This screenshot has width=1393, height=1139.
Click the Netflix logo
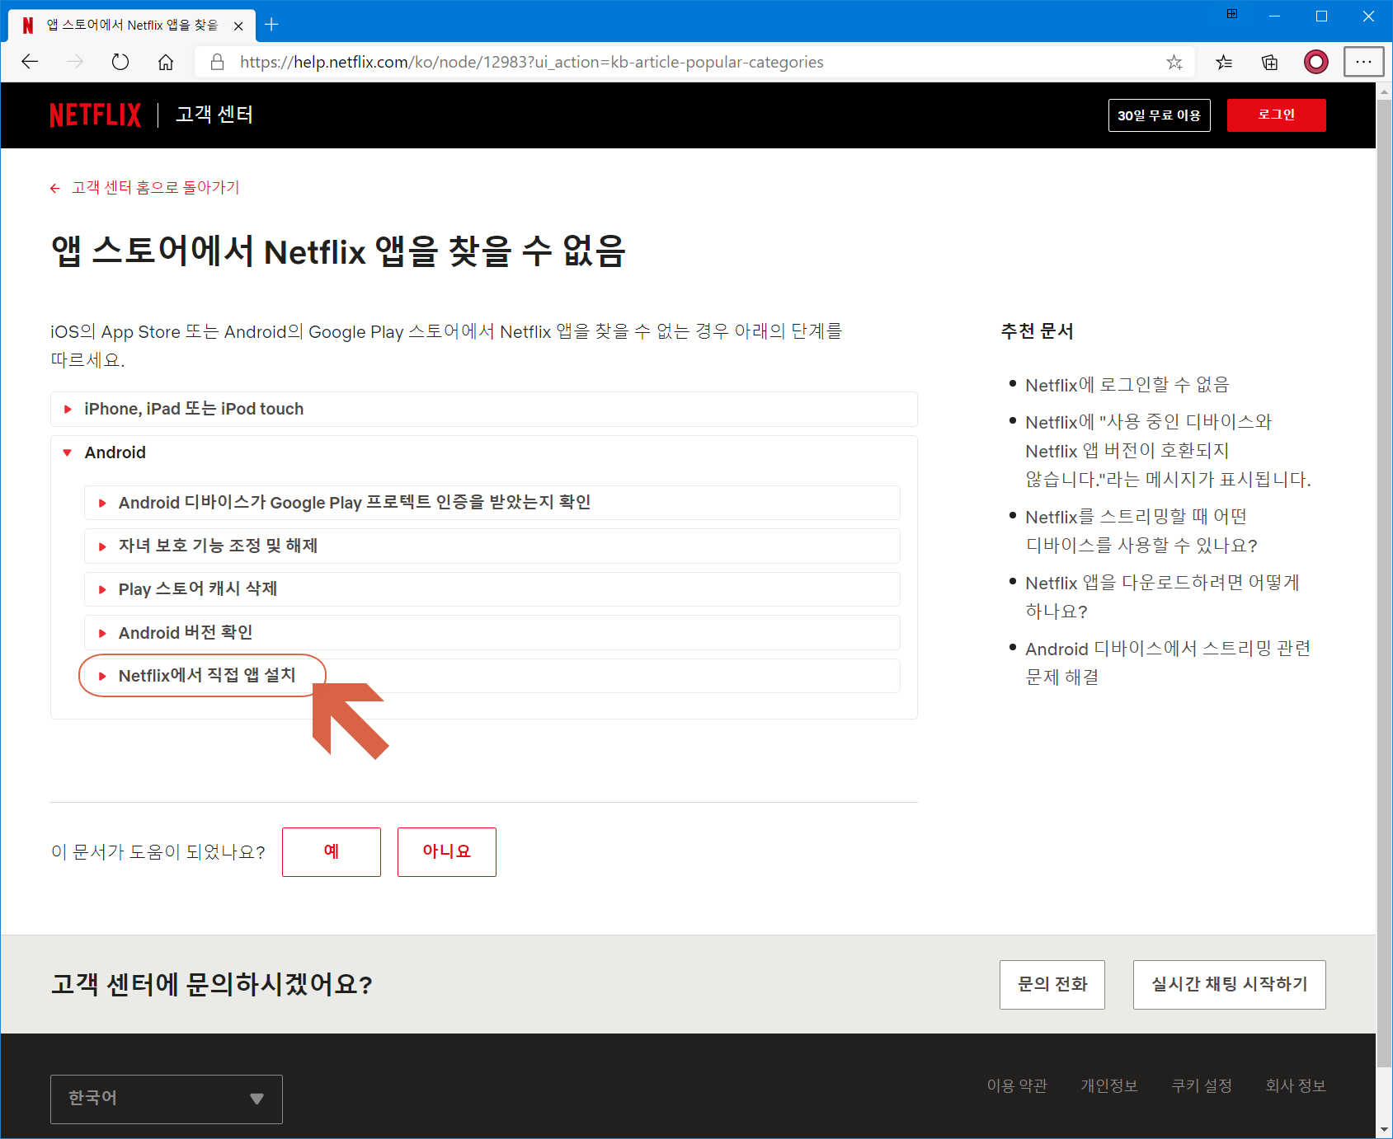tap(95, 115)
